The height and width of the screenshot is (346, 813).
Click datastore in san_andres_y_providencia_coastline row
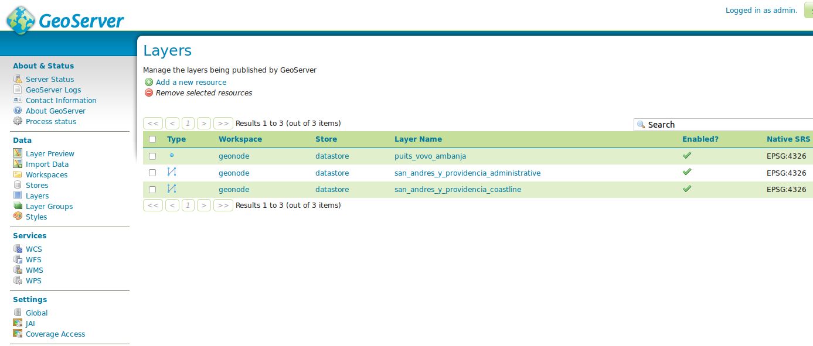(332, 190)
